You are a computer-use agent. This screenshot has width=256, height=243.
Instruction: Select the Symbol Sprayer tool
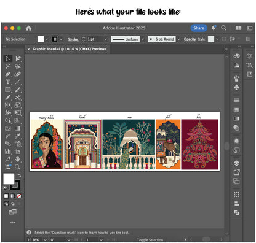click(x=18, y=144)
